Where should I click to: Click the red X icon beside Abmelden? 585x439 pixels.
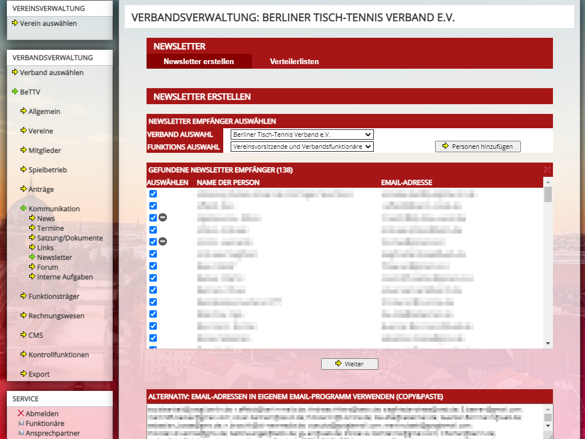tap(21, 413)
